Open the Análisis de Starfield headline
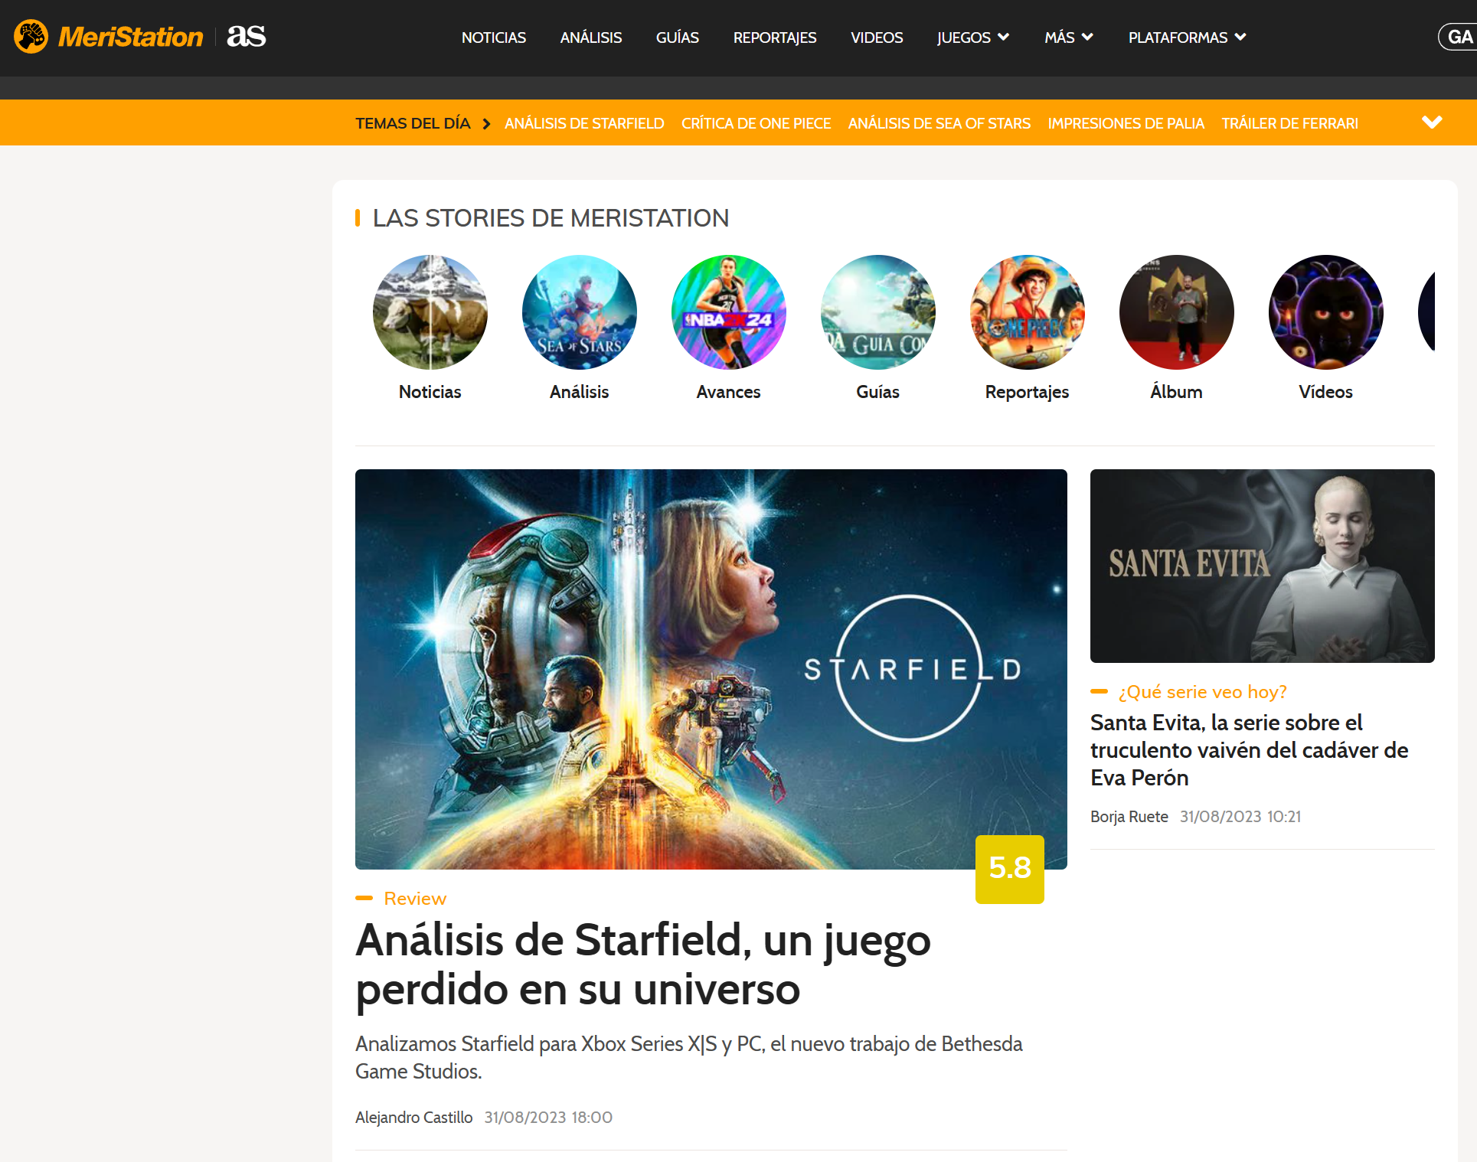Viewport: 1477px width, 1162px height. point(643,965)
